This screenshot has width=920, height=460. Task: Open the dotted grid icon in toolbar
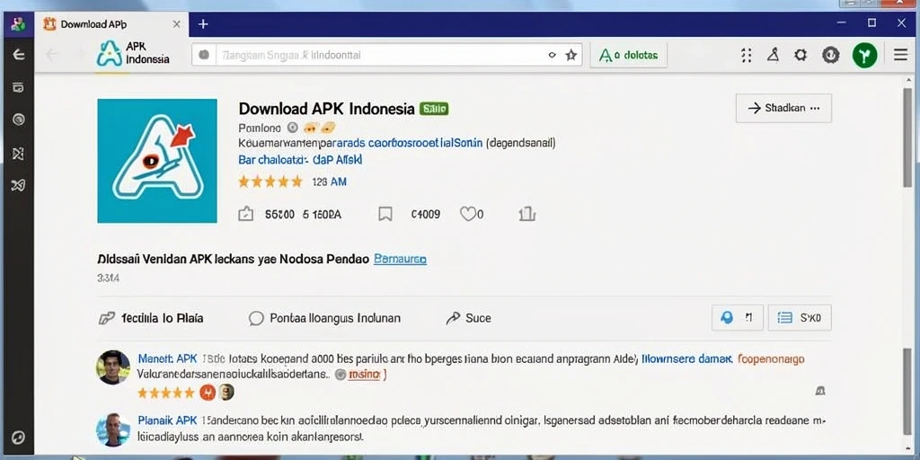747,55
